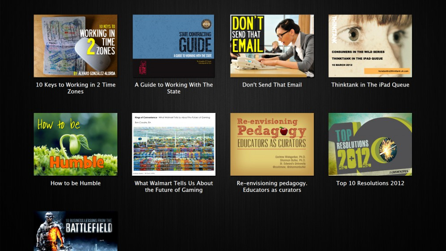Open the Re-envisioning Pedagogy cover thumbnail
The image size is (446, 251).
click(272, 144)
